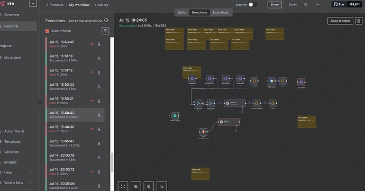Toggle the Inactive workflow switch

(253, 5)
